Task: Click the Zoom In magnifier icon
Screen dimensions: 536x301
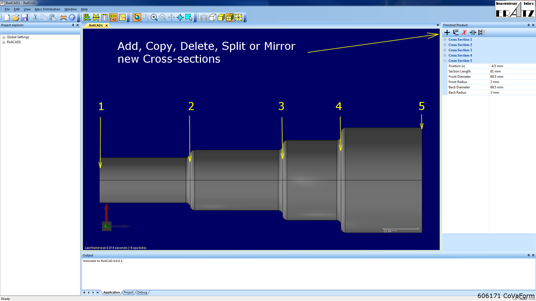Action: coord(154,18)
